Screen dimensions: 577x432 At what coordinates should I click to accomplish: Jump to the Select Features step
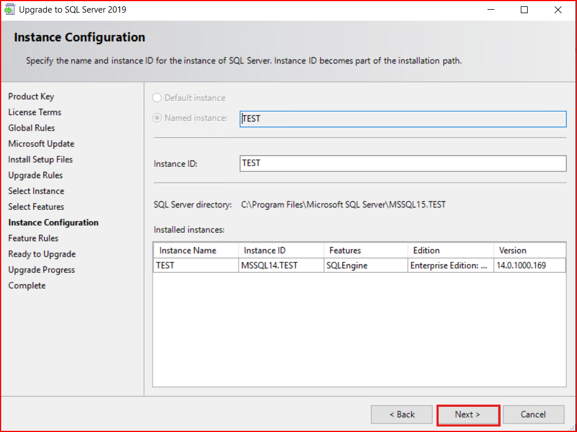36,207
